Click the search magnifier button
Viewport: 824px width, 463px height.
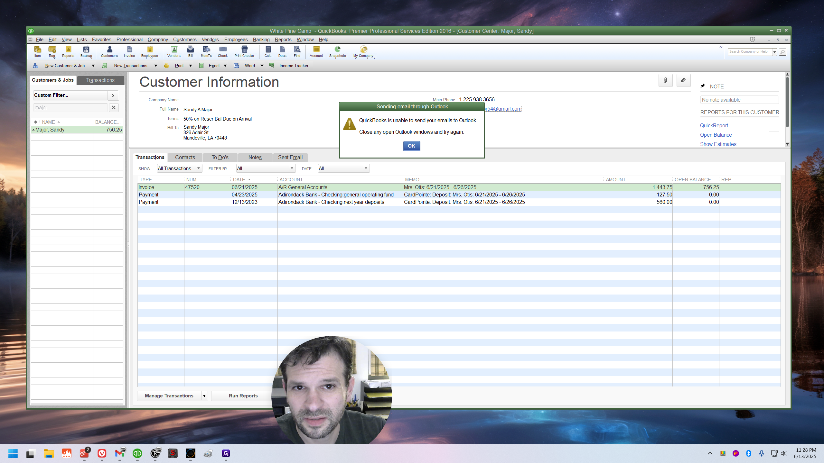point(783,52)
